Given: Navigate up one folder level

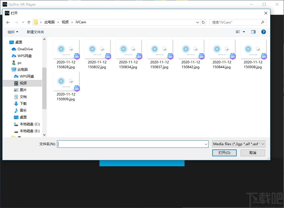Looking at the screenshot, I should tap(29, 22).
